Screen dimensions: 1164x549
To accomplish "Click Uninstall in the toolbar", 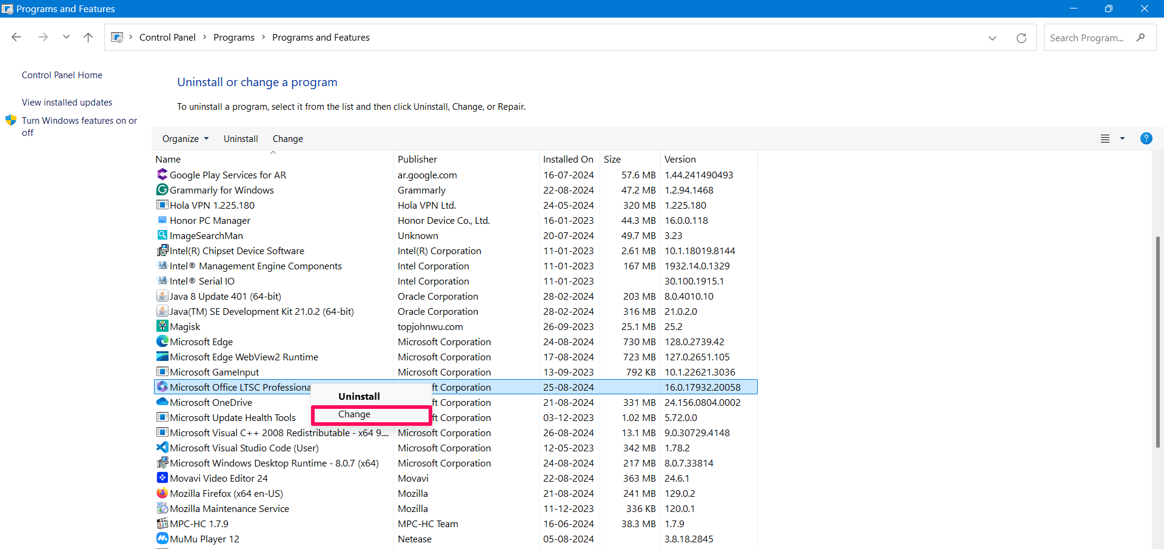I will (241, 138).
